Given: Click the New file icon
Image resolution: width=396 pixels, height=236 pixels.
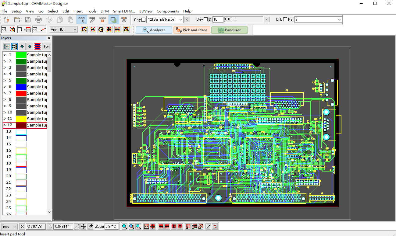Looking at the screenshot, I should 6,20.
